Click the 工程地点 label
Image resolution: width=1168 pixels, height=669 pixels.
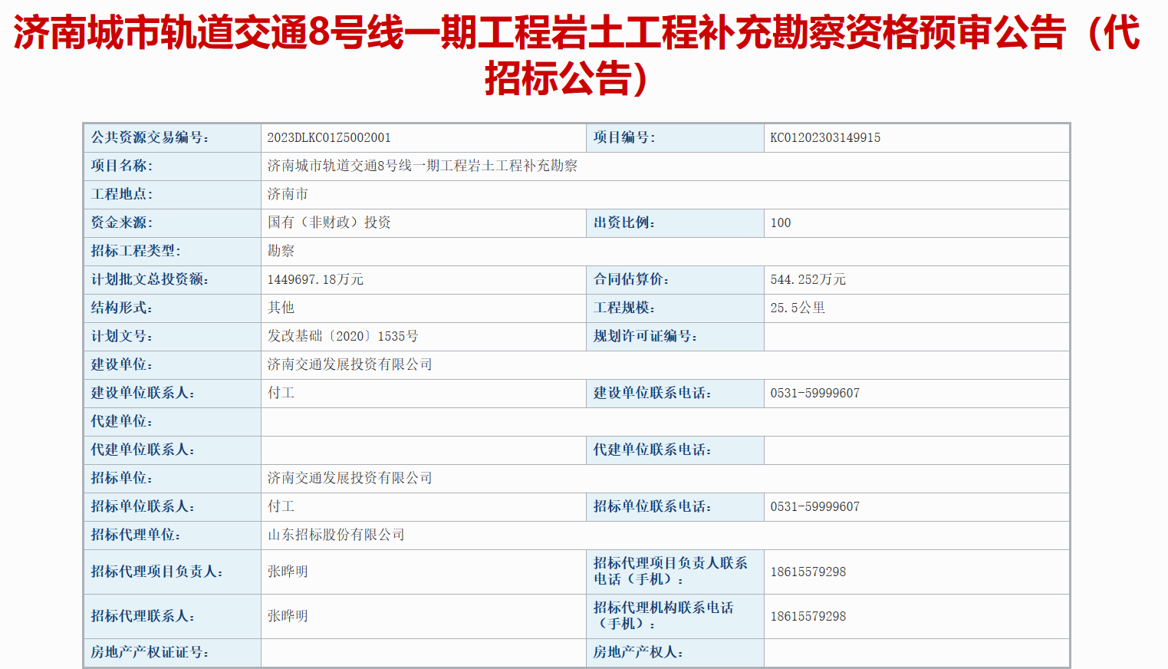122,194
